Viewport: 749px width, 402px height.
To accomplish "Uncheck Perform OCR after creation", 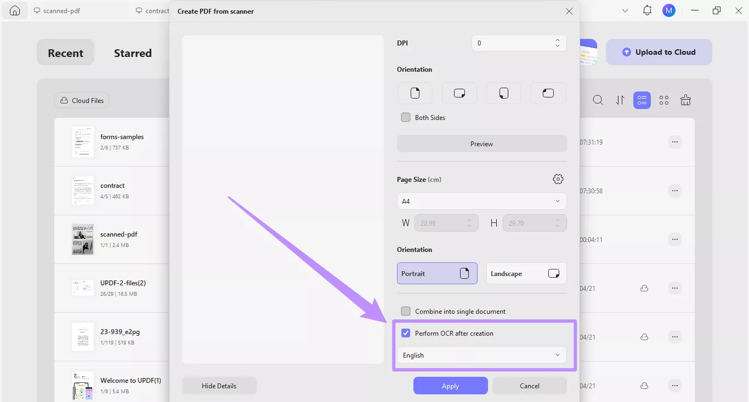I will 406,332.
